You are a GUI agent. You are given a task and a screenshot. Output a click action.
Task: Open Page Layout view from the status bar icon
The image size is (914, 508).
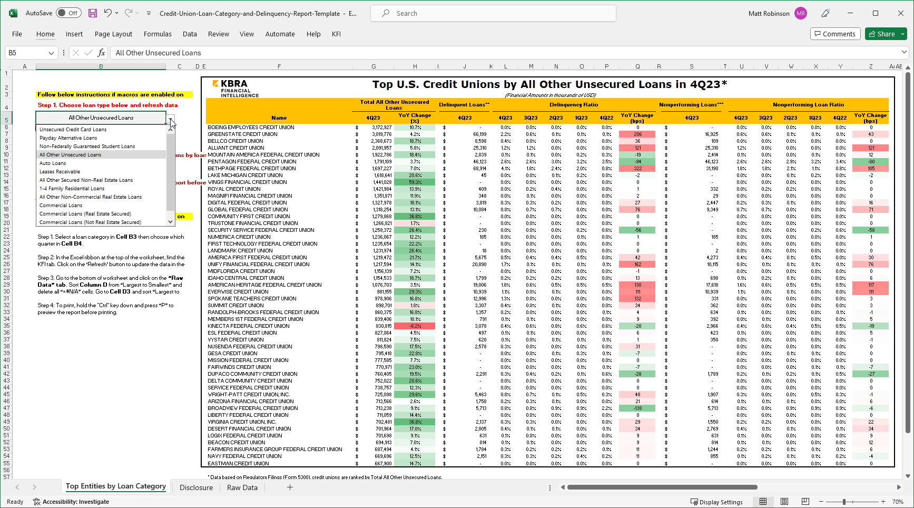click(784, 502)
